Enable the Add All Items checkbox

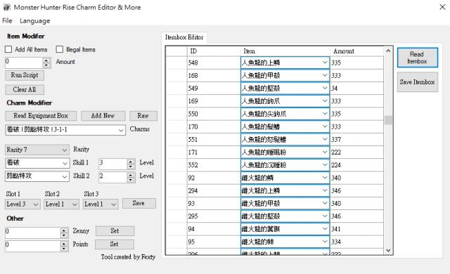coord(8,49)
